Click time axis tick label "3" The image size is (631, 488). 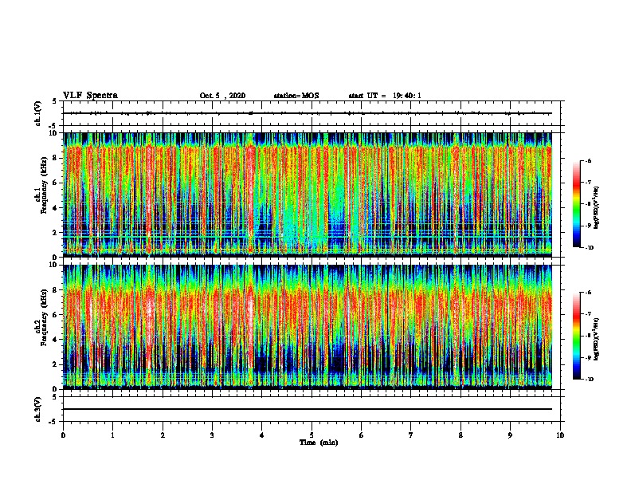pos(212,435)
